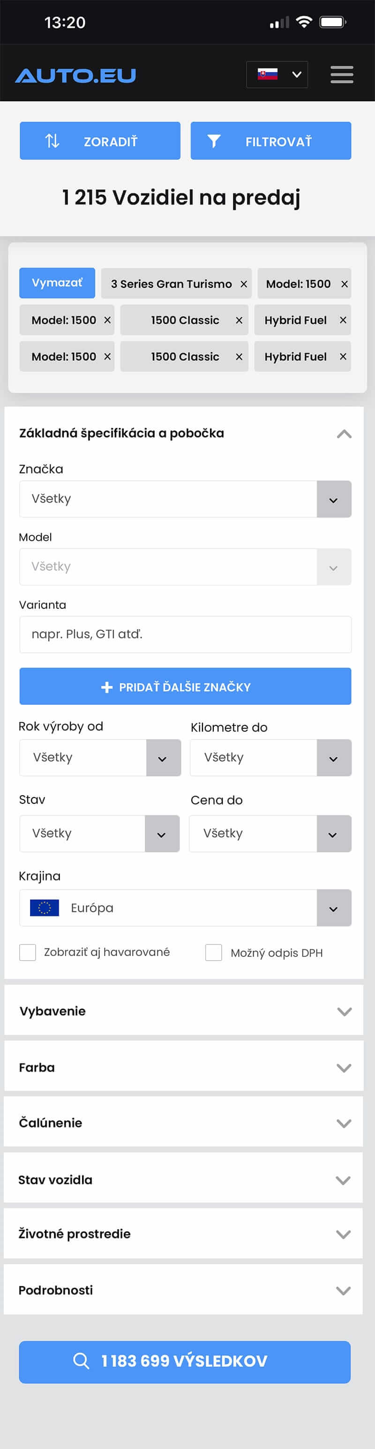Click the AUTO.EU logo
Image resolution: width=375 pixels, height=1449 pixels.
coord(75,75)
